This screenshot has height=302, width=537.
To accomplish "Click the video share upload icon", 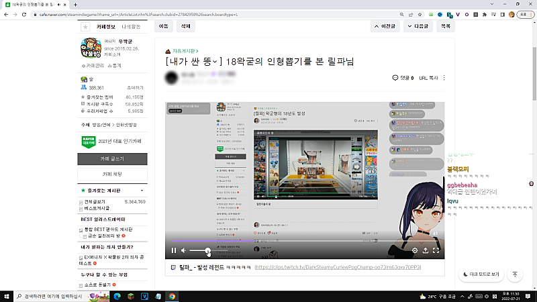I will (426, 250).
